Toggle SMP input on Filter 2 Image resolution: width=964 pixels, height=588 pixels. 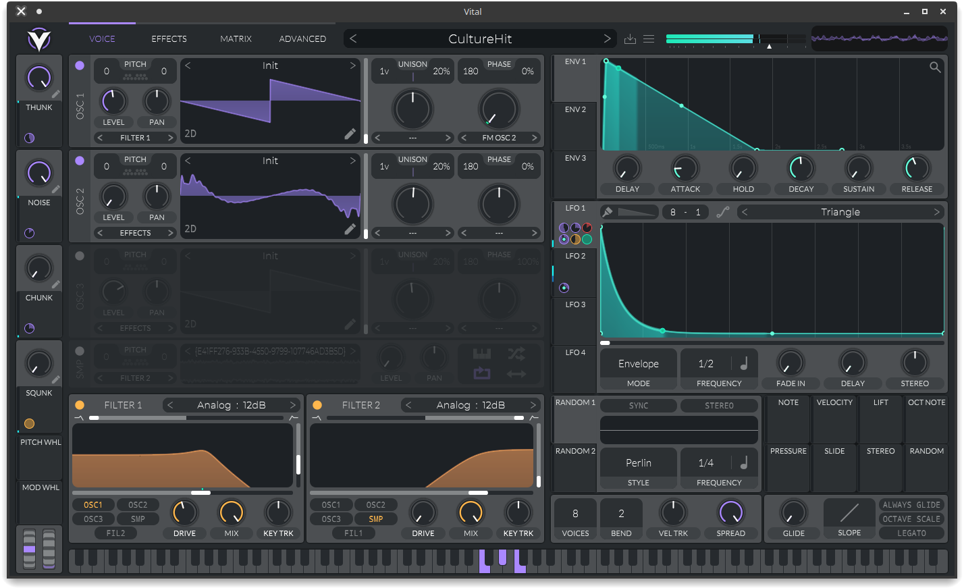coord(376,519)
